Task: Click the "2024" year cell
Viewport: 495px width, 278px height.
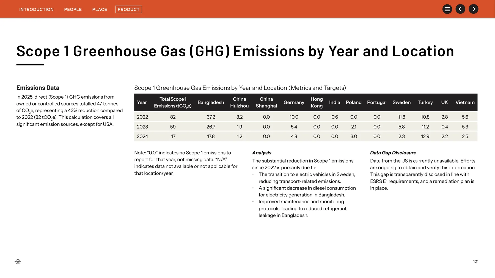Action: 142,137
